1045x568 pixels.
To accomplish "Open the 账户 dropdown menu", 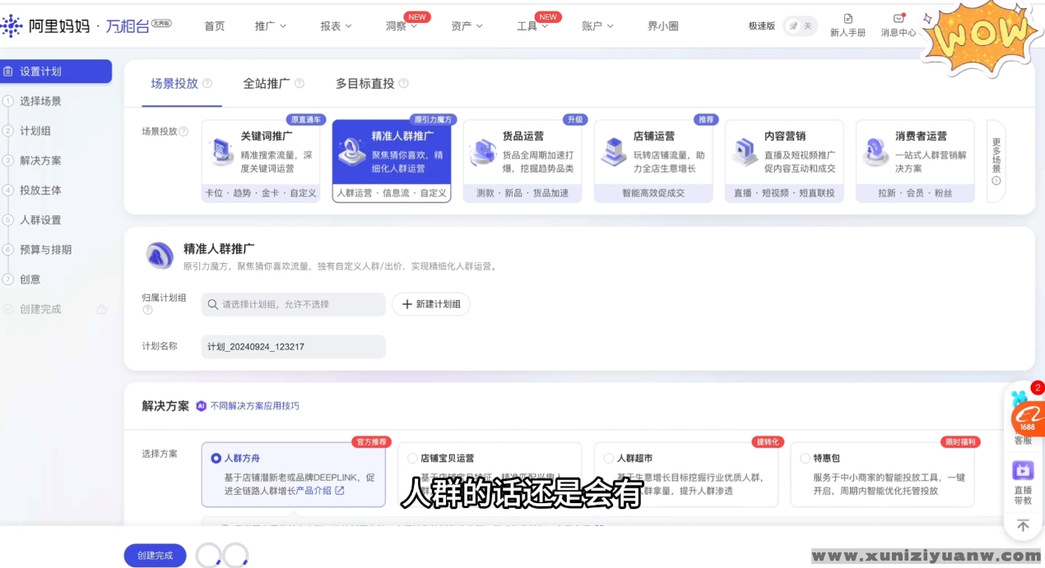I will (x=597, y=25).
